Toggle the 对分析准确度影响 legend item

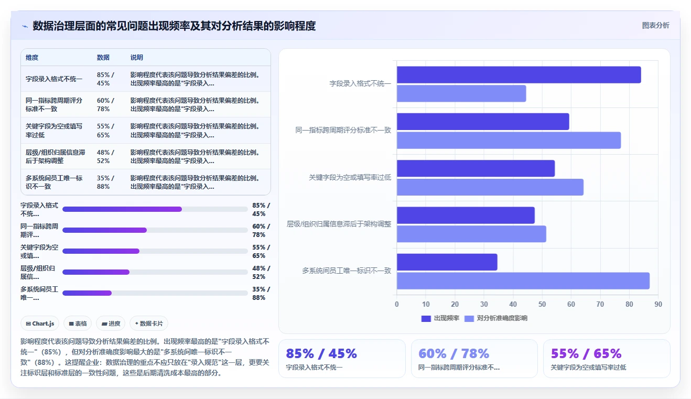[496, 318]
